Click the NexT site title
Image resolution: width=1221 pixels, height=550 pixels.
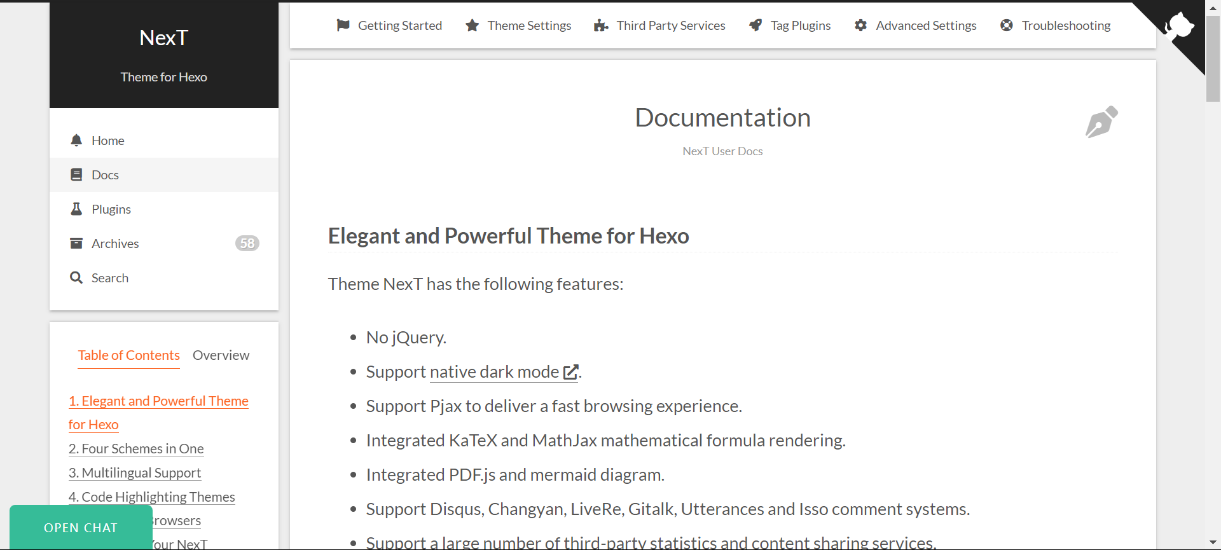(x=163, y=38)
